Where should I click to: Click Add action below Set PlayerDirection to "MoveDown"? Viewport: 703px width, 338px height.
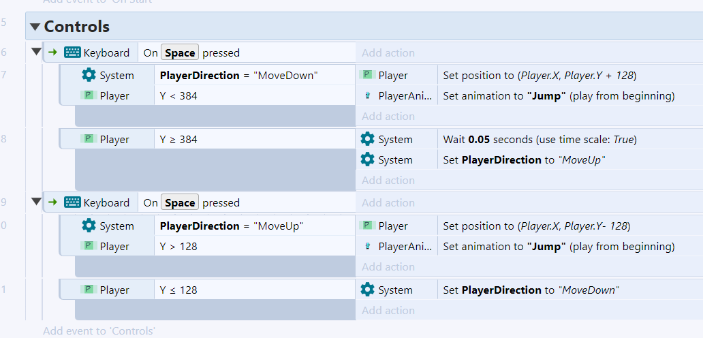388,310
